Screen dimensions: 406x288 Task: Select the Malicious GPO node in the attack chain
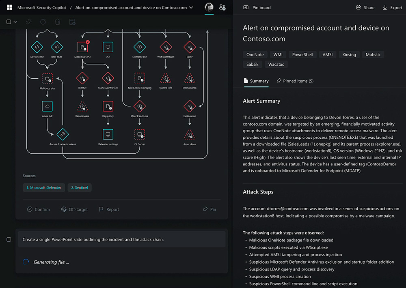82,47
